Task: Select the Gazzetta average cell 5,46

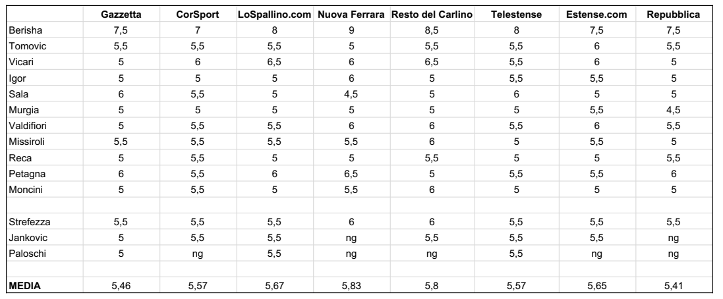Action: click(x=121, y=286)
